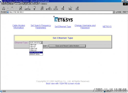The image size is (128, 93).
Task: Stop page loading with the Stop icon
Action: click(x=20, y=8)
